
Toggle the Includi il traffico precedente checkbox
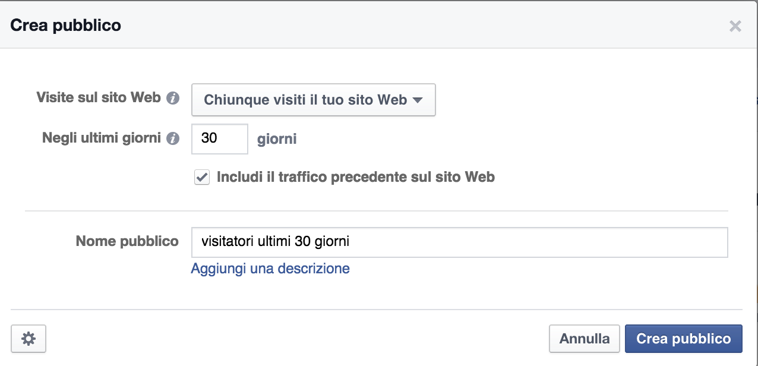click(x=202, y=177)
